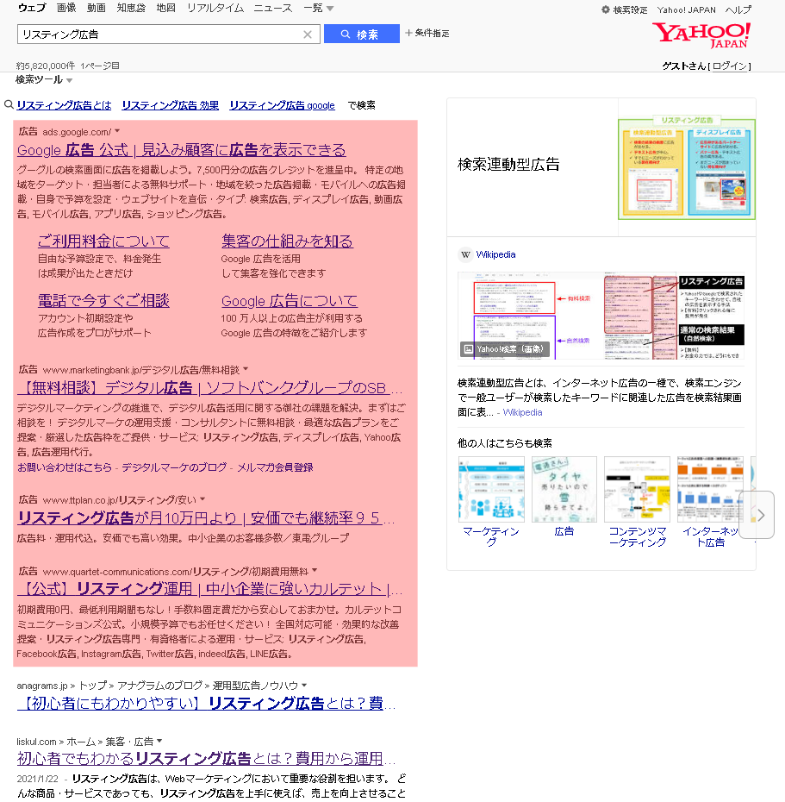Switch to the ニュース tab
Viewport: 785px width, 802px height.
273,8
